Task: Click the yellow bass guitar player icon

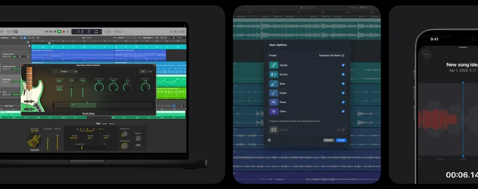Action: click(34, 140)
